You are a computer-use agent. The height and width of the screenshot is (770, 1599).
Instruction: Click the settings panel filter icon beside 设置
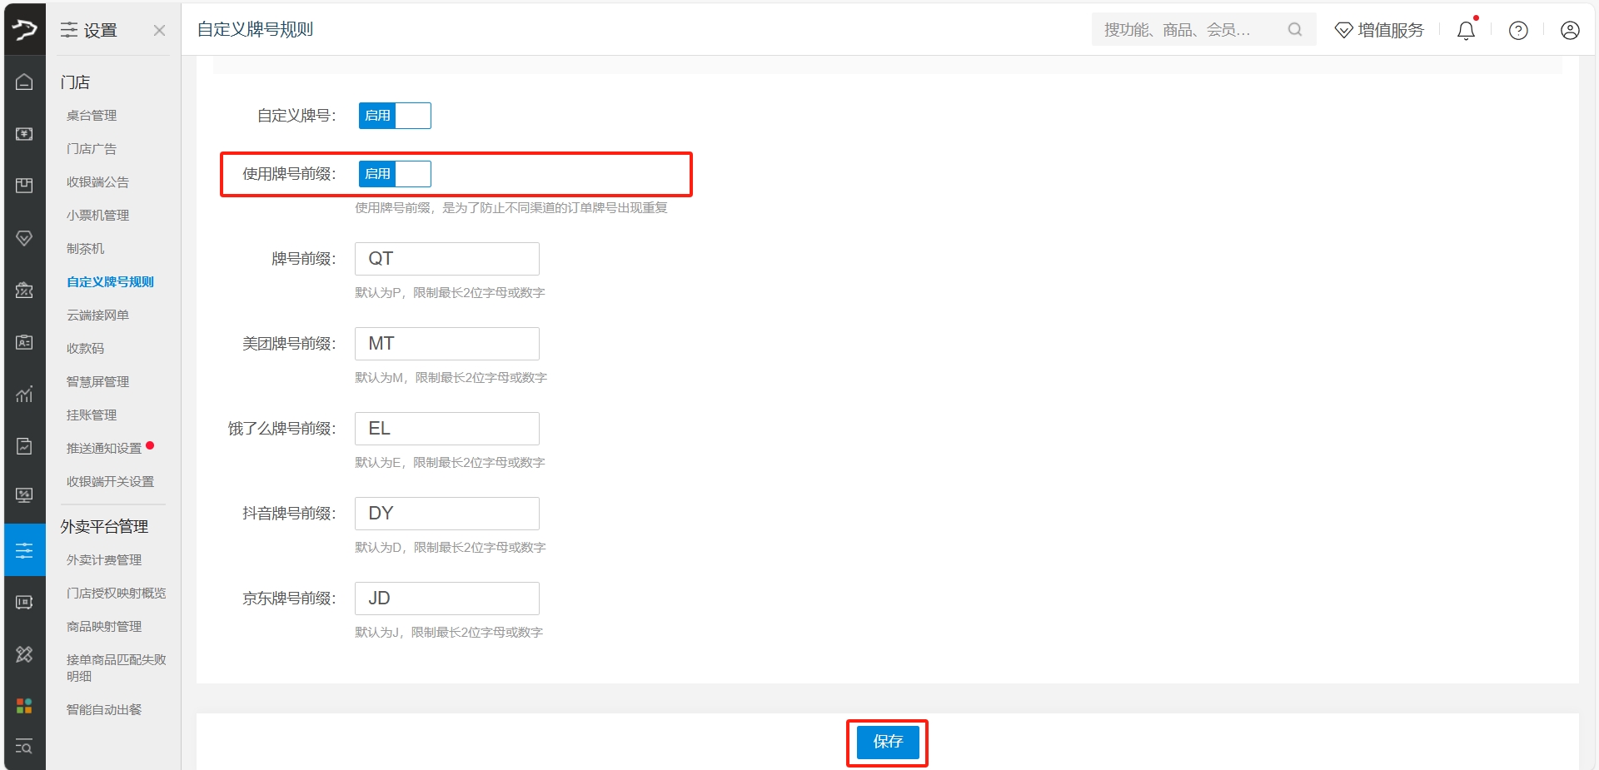coord(69,30)
